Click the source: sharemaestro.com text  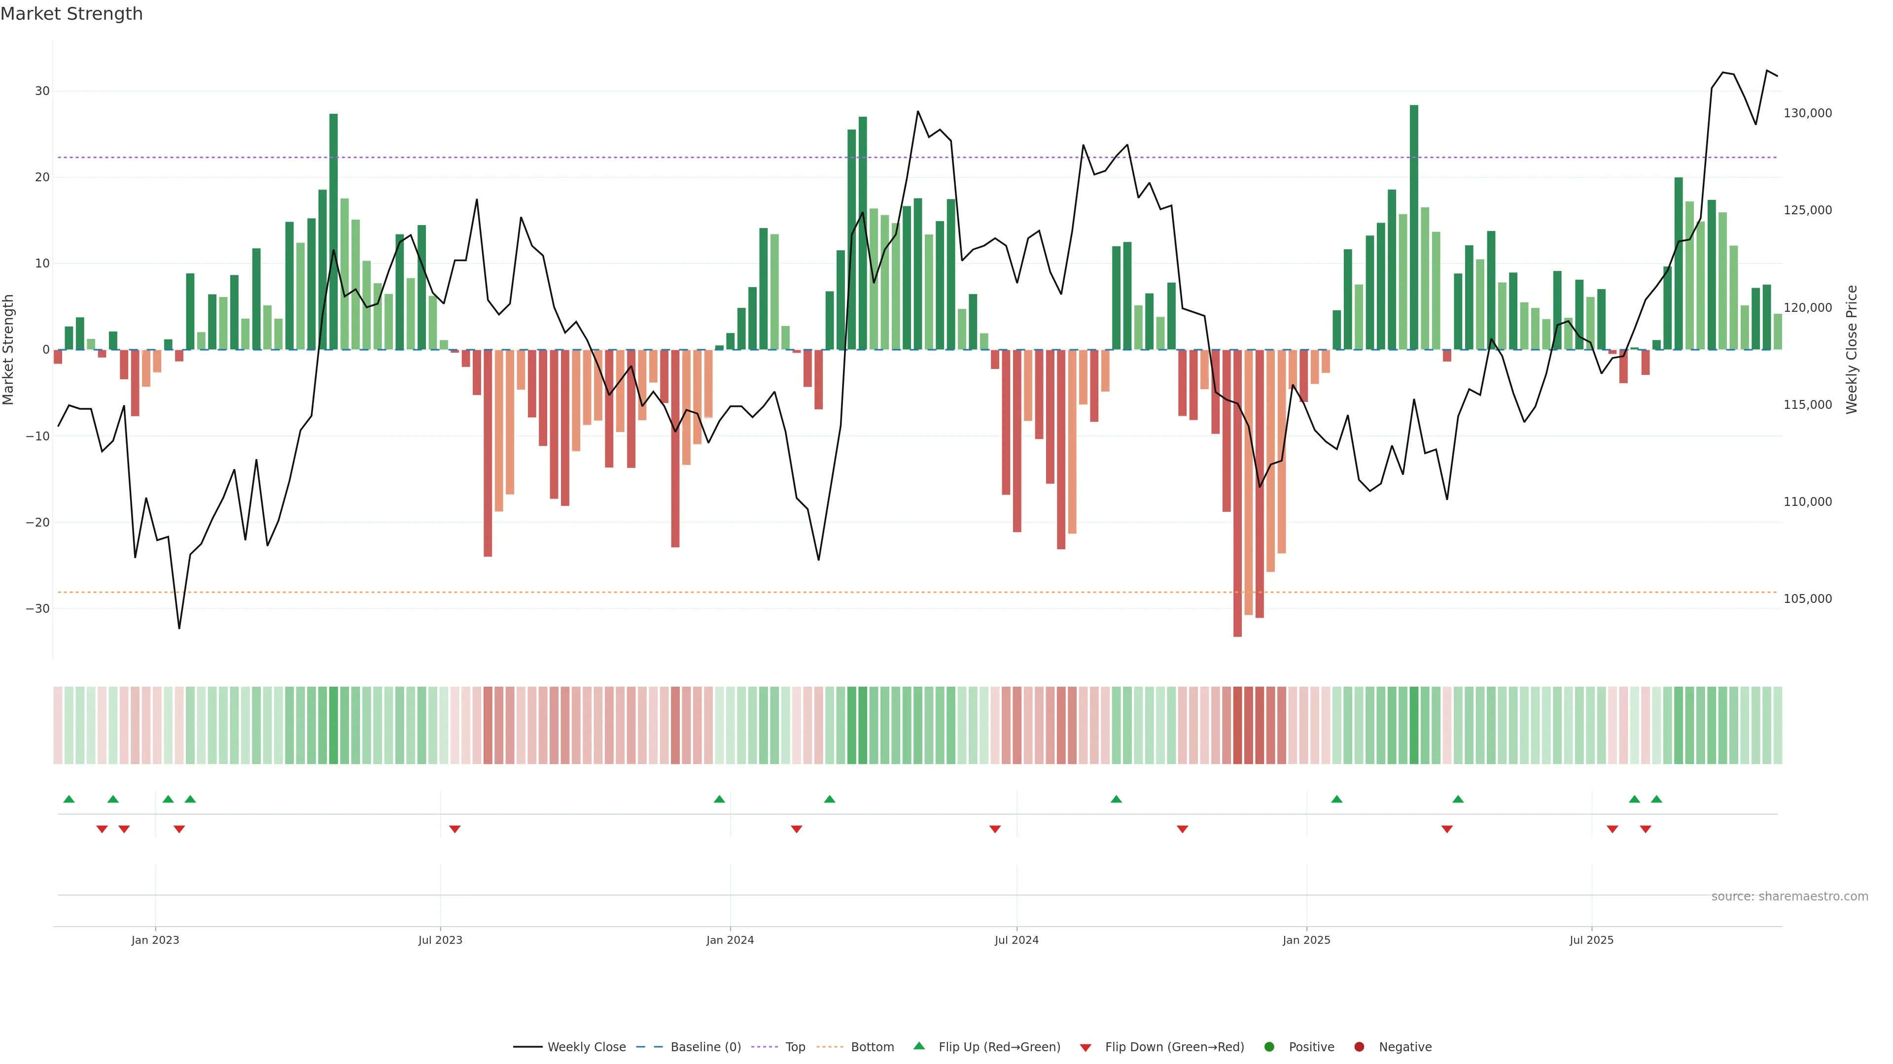click(1789, 897)
